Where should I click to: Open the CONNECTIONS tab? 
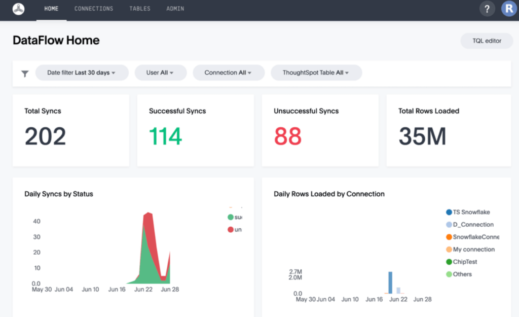(x=94, y=9)
